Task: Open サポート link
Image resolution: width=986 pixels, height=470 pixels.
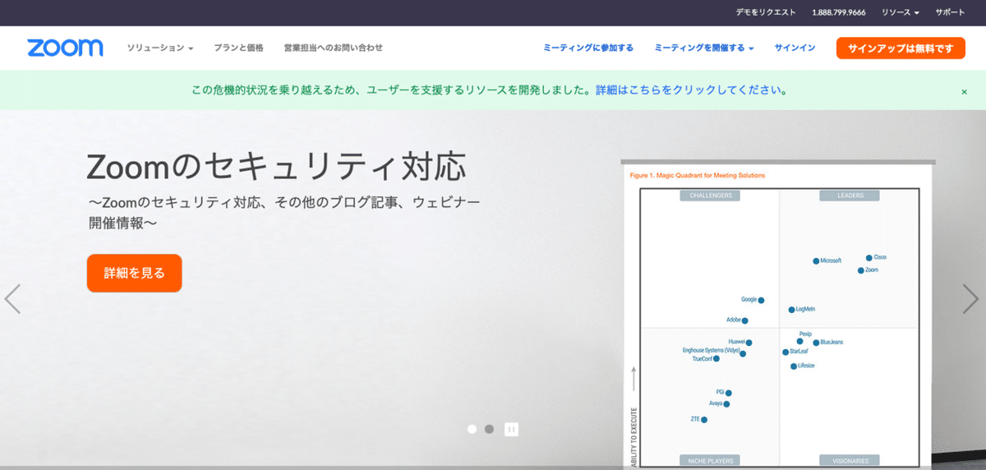Action: pyautogui.click(x=950, y=12)
